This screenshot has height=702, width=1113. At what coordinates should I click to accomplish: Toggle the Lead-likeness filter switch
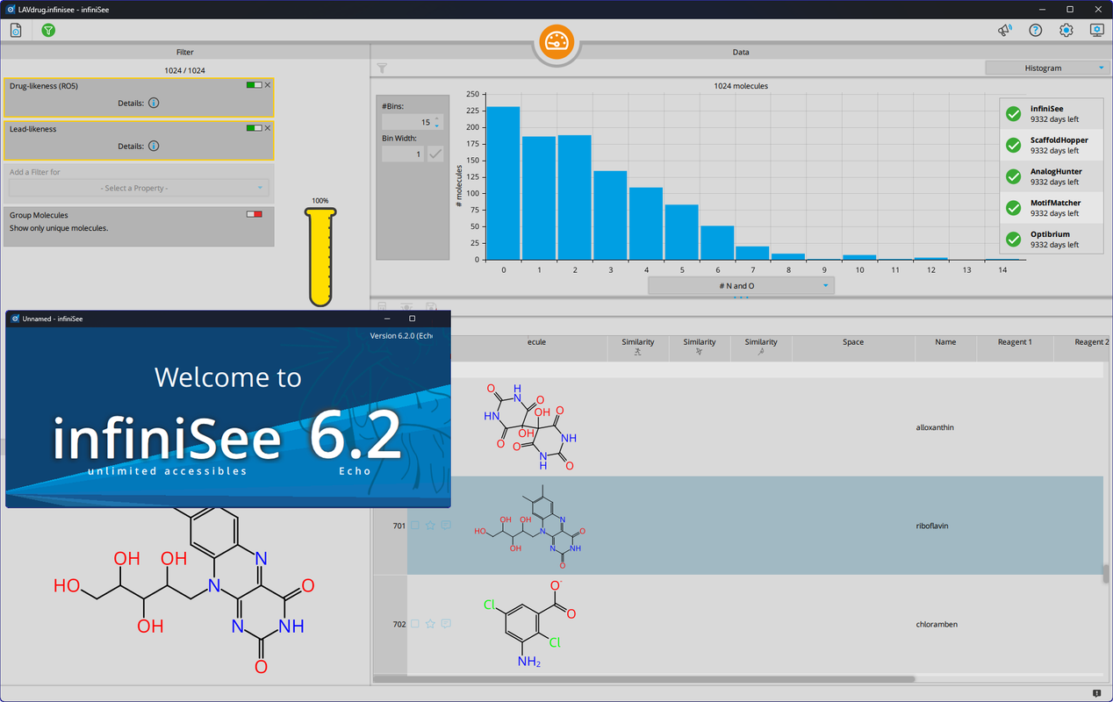point(255,128)
